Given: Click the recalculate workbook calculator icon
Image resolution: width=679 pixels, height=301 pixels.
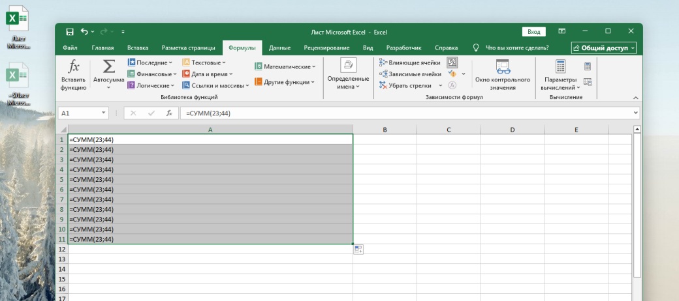Looking at the screenshot, I should (x=587, y=66).
